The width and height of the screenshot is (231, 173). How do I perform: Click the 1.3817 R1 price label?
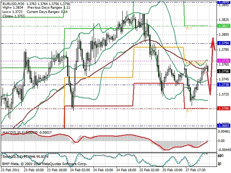224,26
